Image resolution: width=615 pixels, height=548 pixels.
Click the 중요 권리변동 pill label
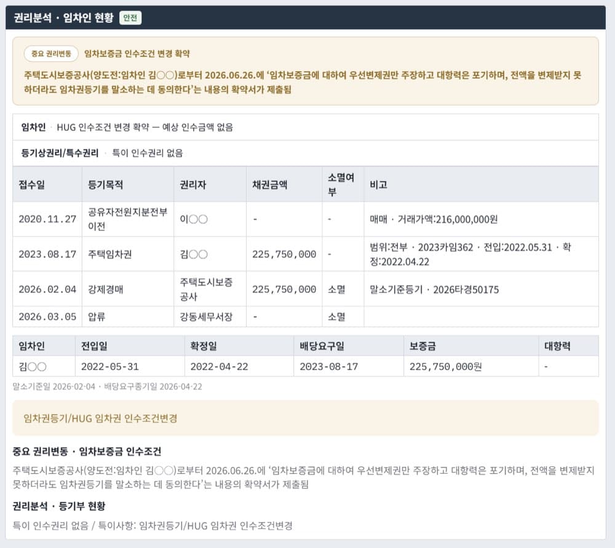[51, 53]
